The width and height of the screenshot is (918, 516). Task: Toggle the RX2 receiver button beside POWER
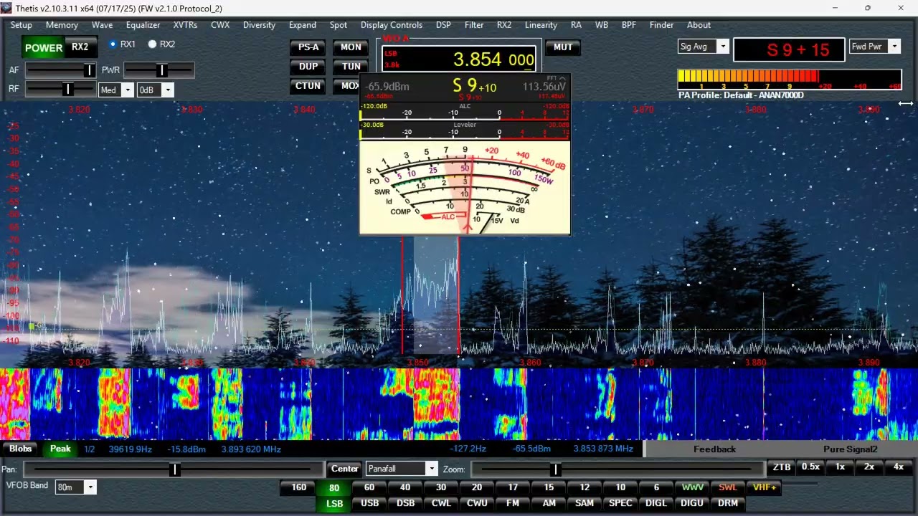[80, 47]
